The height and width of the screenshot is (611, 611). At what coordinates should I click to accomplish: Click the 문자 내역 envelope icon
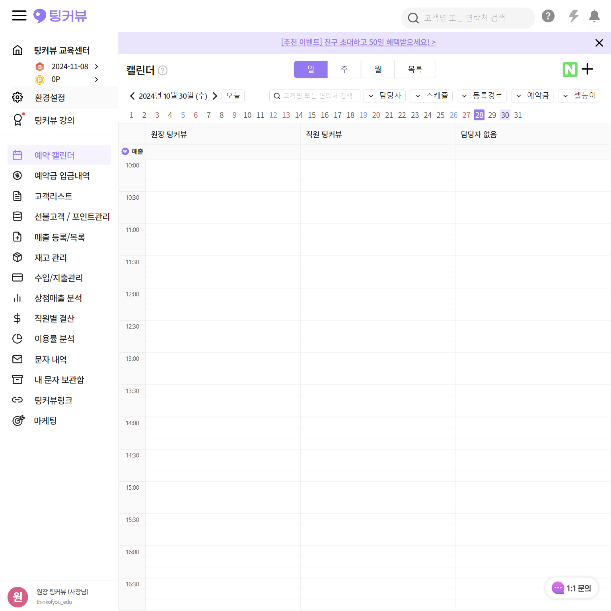click(x=18, y=359)
